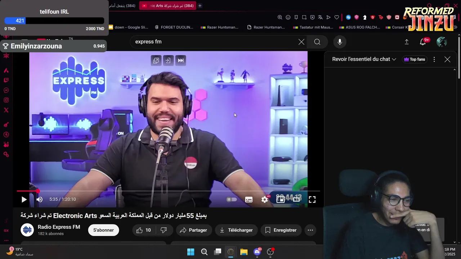Open the 'down - Google Sli...' bookmark
Viewport: 461px width, 259px height.
[128, 27]
